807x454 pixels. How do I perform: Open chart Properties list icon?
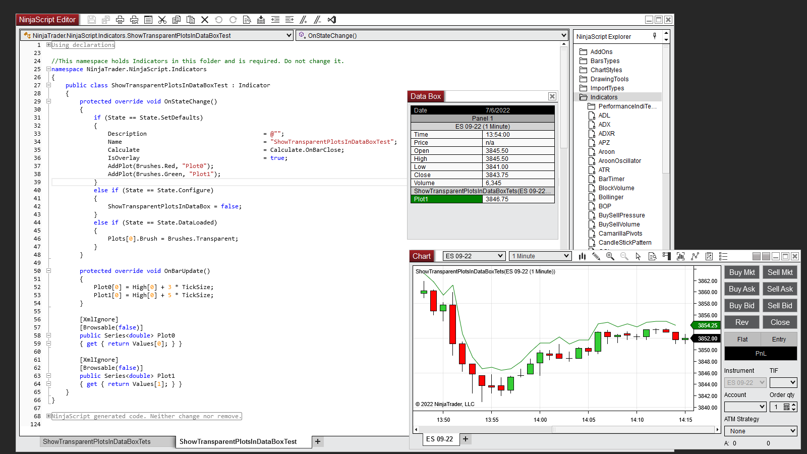(x=723, y=256)
